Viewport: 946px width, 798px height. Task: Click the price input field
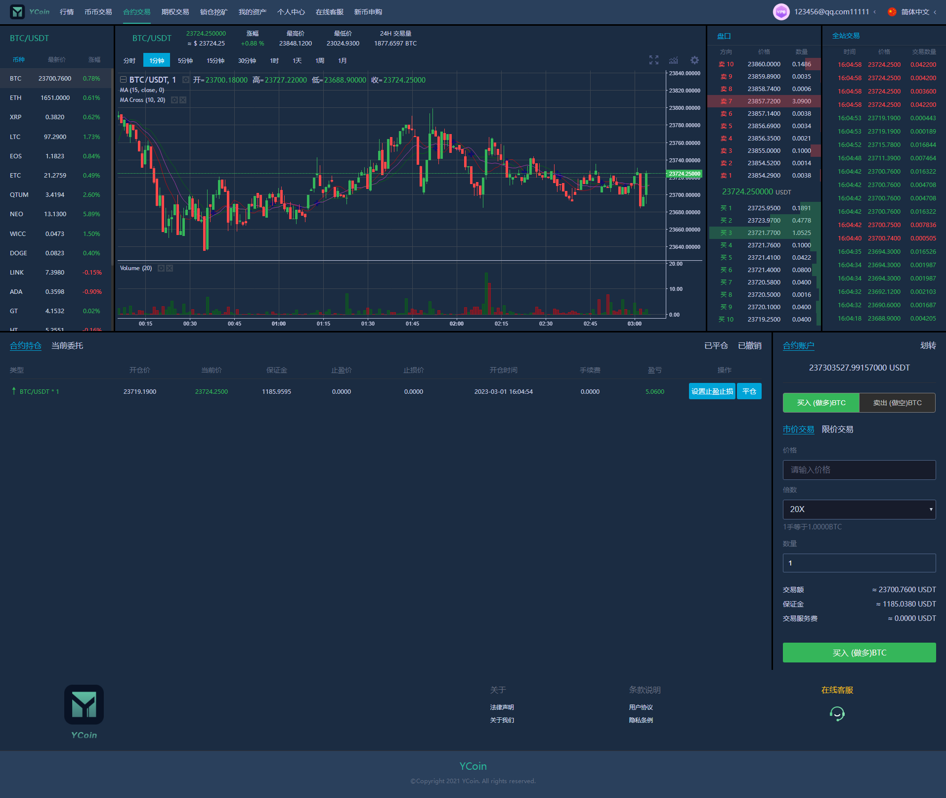point(859,470)
